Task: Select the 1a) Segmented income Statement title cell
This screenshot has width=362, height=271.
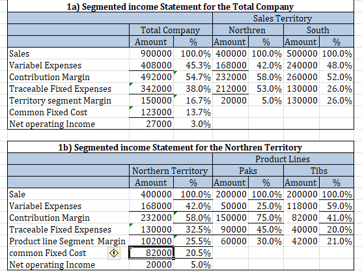Action: [x=180, y=7]
